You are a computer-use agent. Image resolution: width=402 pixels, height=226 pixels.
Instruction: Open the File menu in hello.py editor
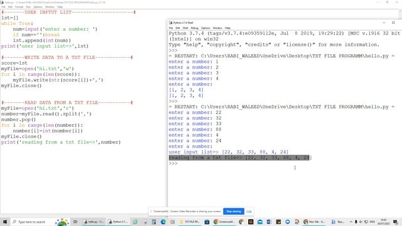[3, 7]
